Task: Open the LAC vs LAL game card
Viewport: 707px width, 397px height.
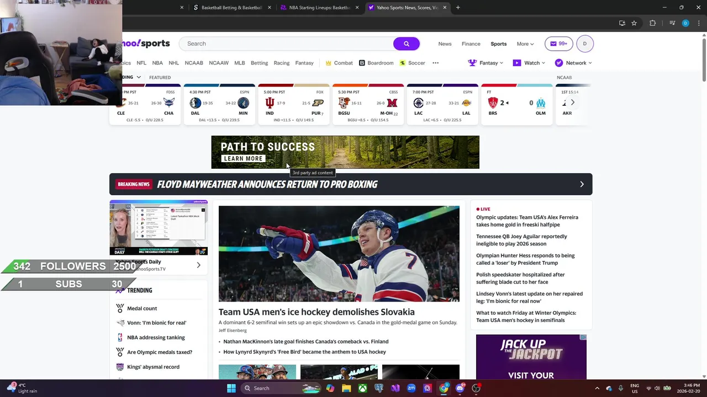Action: (x=442, y=104)
